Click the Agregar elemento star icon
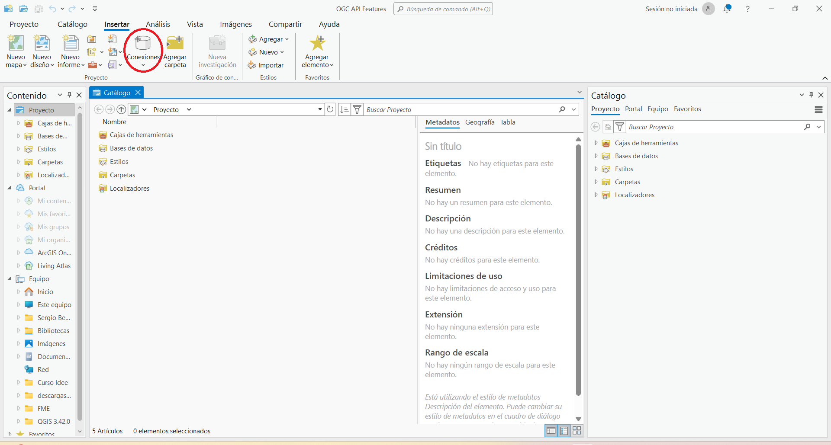The image size is (831, 445). [317, 43]
